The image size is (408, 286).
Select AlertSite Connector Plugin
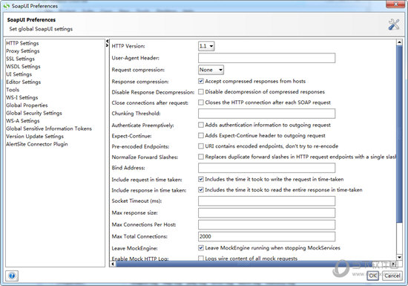coord(37,144)
